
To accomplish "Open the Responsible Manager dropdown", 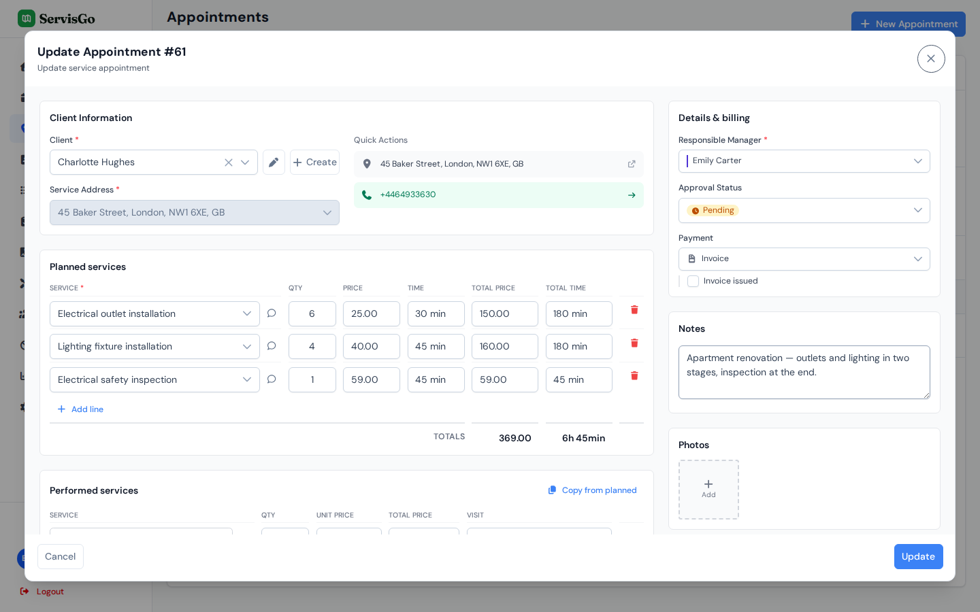I will (804, 161).
